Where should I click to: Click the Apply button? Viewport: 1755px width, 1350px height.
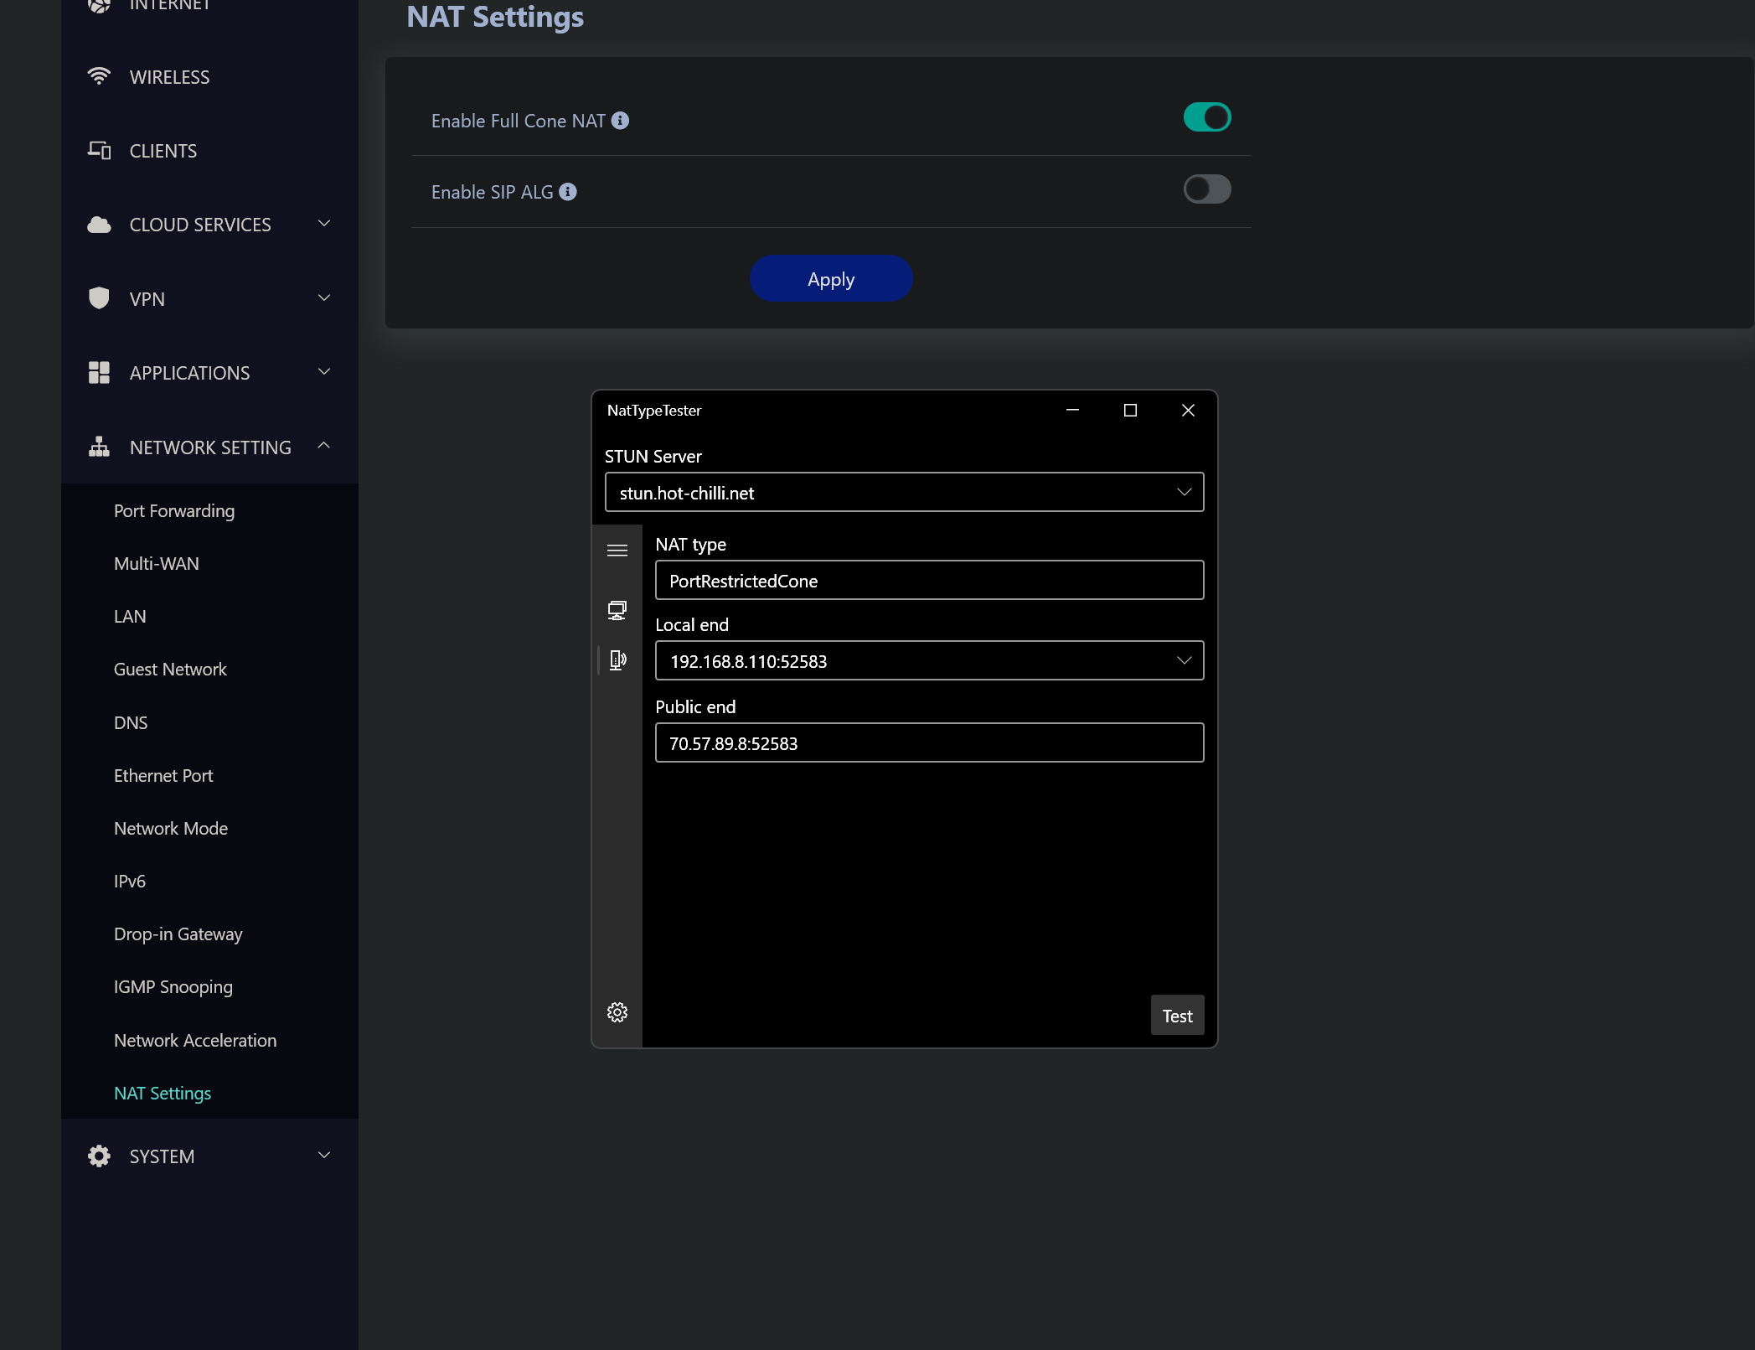[831, 279]
